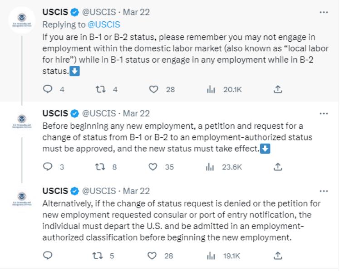Open more options for the third tweet
The image size is (340, 271).
coord(324,191)
